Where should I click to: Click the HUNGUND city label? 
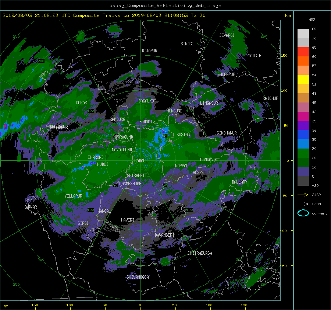tap(174, 111)
